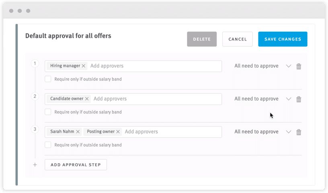328x193 pixels.
Task: Remove Sarah Nahm from approvers
Action: (78, 132)
